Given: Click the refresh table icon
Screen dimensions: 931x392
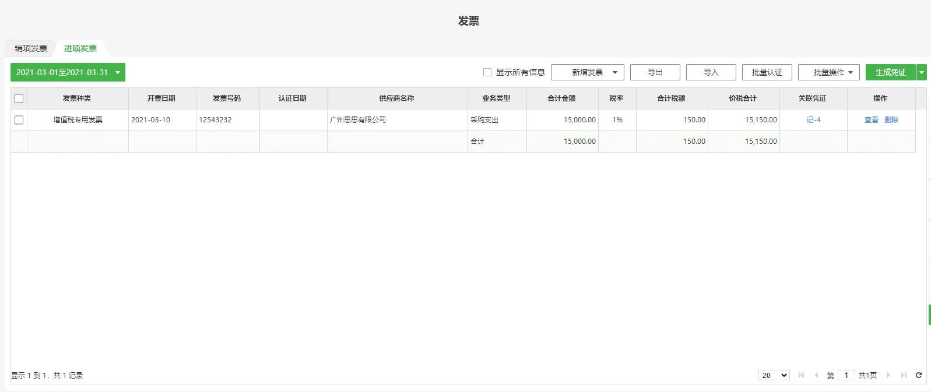Looking at the screenshot, I should coord(919,375).
